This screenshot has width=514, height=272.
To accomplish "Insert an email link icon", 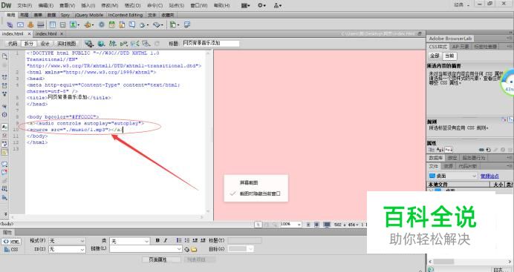I will pyautogui.click(x=20, y=24).
